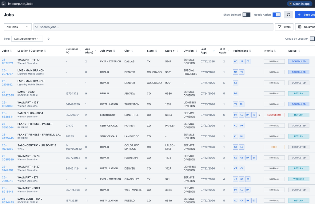Image resolution: width=315 pixels, height=204 pixels.
Task: Toggle the Show Deleted switch
Action: (246, 15)
